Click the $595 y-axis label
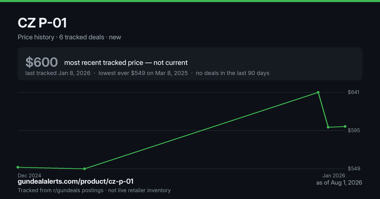This screenshot has height=199, width=380. 354,130
